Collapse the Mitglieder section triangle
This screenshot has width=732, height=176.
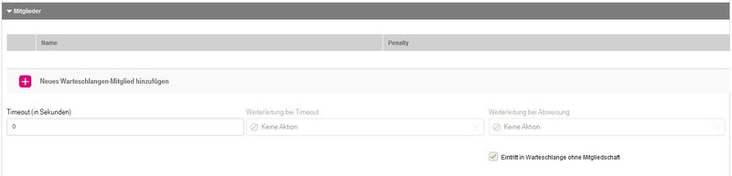click(x=9, y=11)
